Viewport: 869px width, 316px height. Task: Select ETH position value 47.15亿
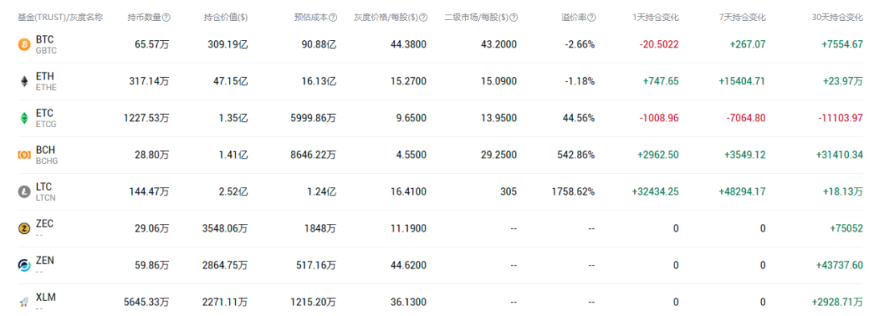[x=231, y=81]
